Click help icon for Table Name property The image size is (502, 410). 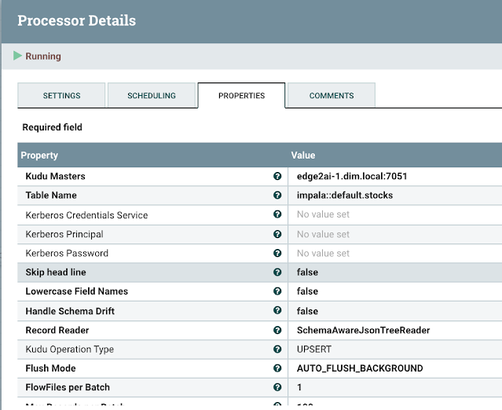277,196
